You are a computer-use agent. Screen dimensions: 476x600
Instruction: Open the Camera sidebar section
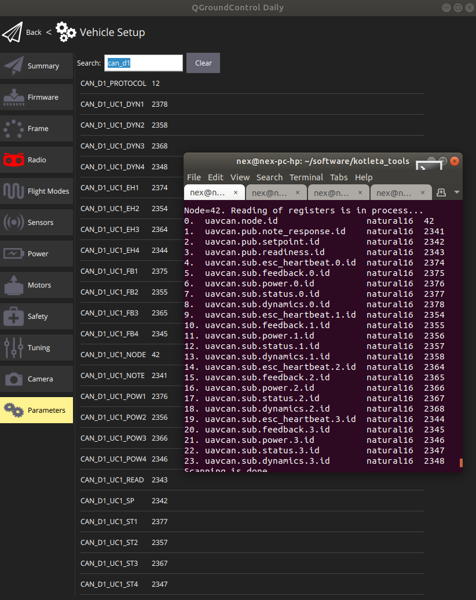[36, 379]
